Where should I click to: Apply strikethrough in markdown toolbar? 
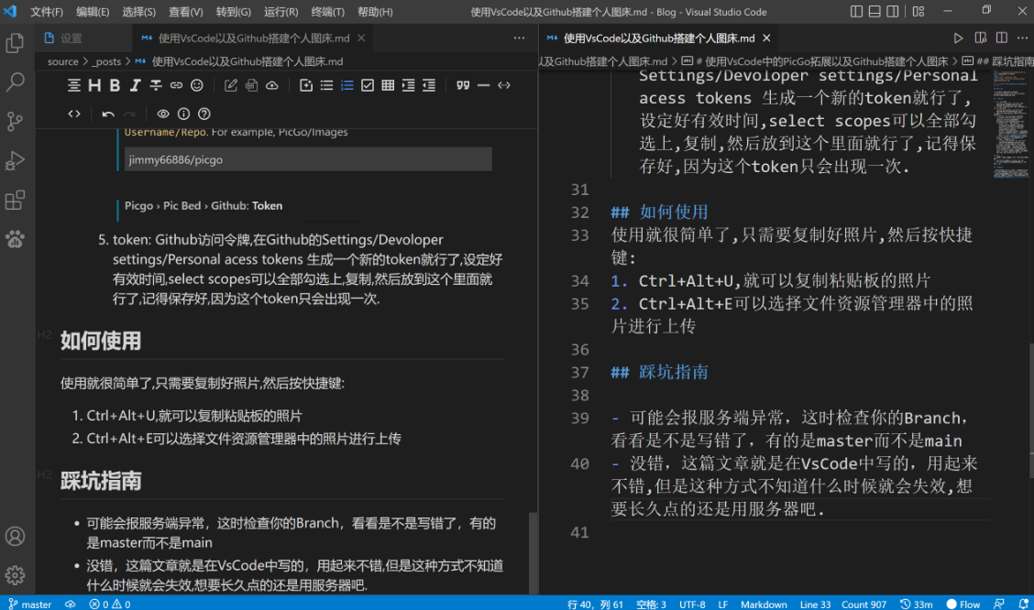[156, 85]
